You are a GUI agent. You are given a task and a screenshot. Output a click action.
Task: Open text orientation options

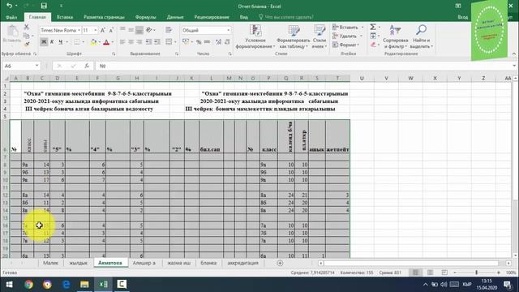tap(149, 30)
